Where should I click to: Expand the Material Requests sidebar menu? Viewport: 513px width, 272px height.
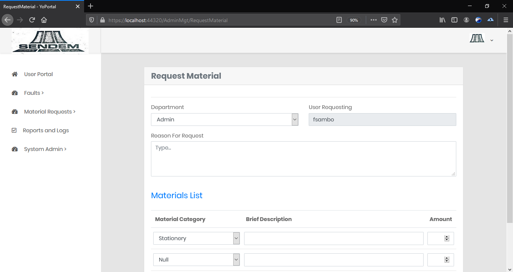pos(50,112)
